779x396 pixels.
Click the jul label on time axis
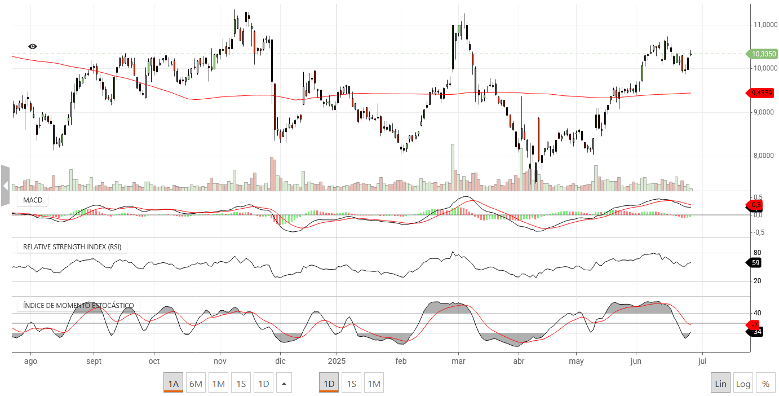(x=702, y=361)
